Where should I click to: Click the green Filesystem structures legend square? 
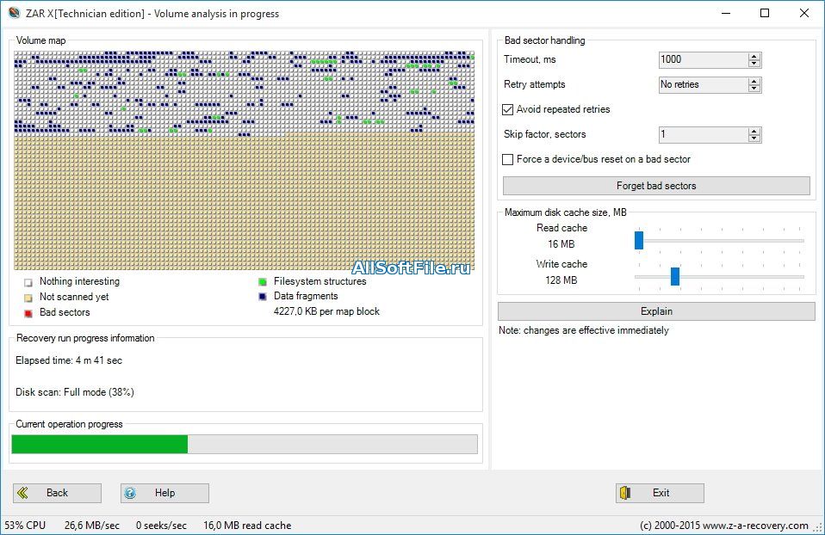click(x=263, y=281)
